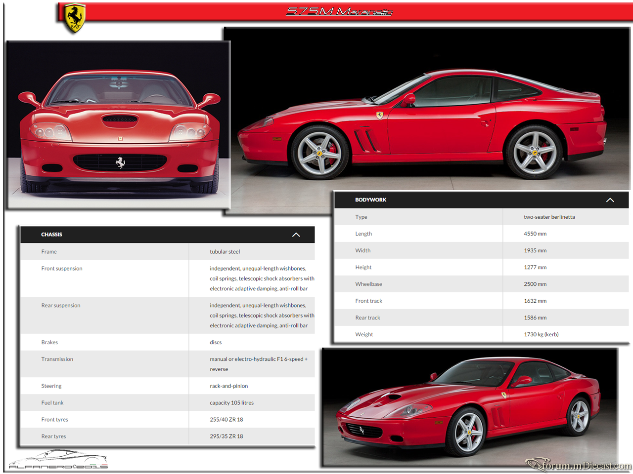
Task: Collapse the BODYWORK section chevron
Action: (x=610, y=200)
